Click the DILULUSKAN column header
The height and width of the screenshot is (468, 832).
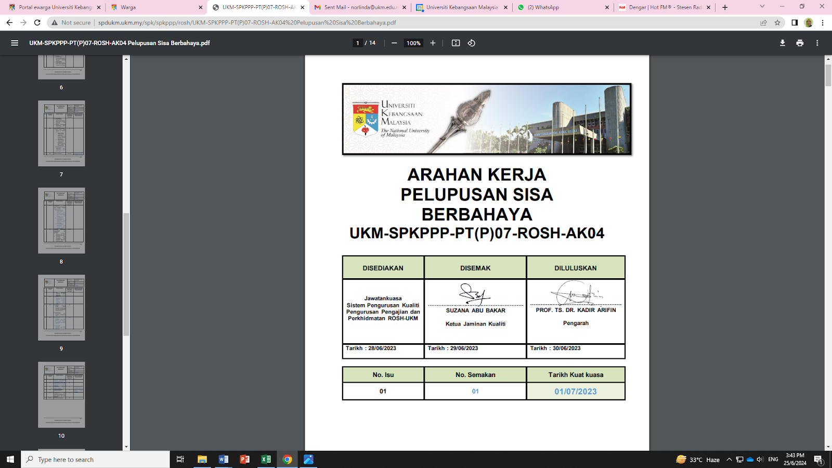[576, 268]
